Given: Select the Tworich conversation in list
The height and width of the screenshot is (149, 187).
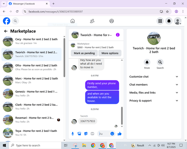Looking at the screenshot, I should point(31,54).
